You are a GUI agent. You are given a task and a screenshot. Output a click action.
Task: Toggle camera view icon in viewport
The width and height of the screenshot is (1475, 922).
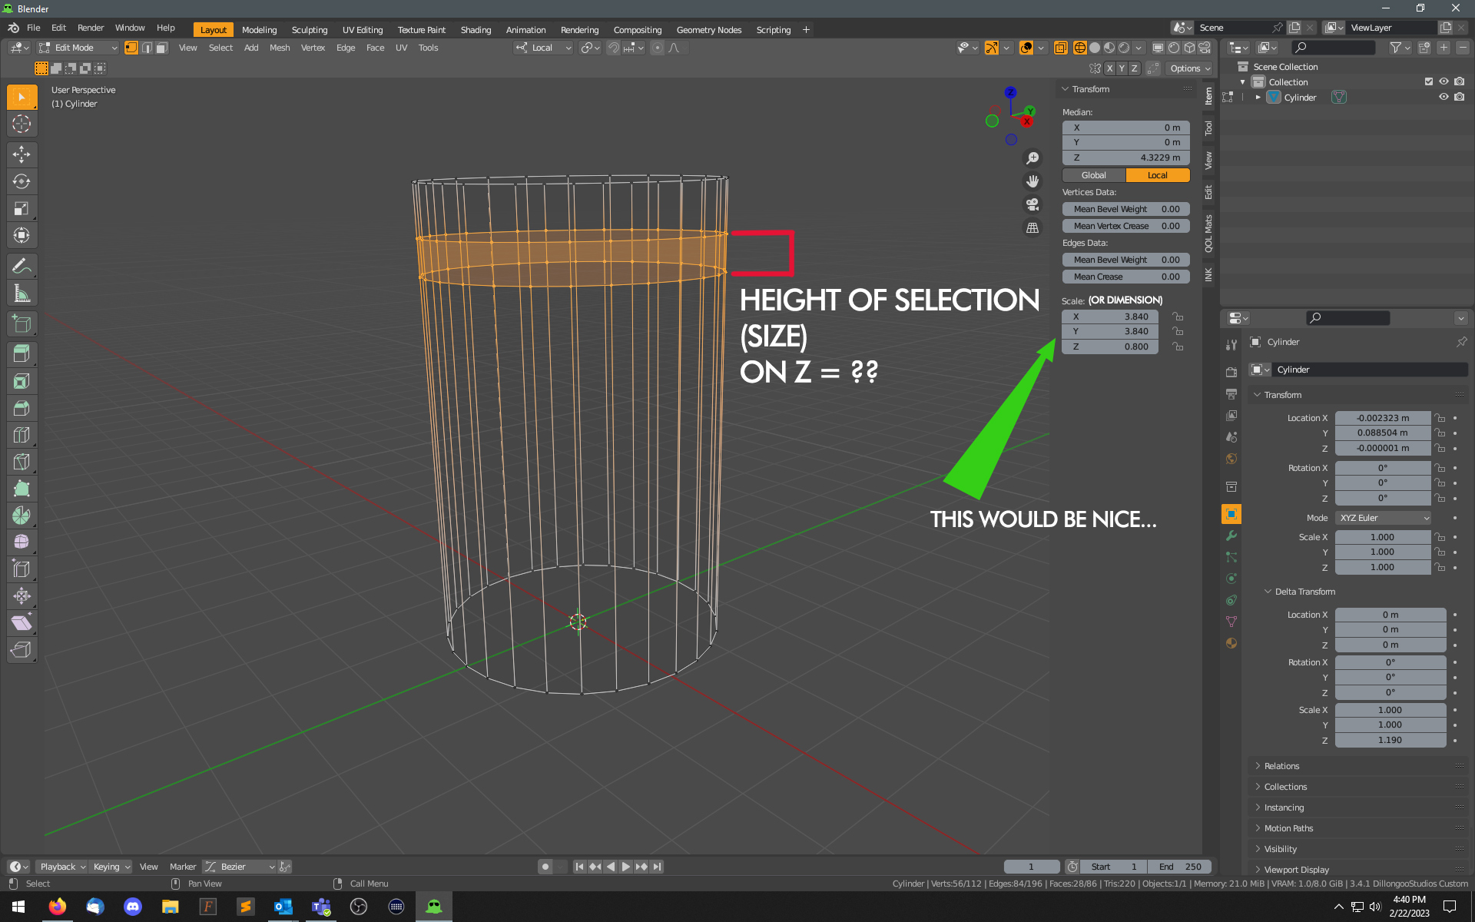pos(1032,204)
